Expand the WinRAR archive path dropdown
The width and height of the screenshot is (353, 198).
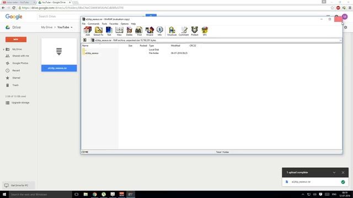(x=340, y=40)
